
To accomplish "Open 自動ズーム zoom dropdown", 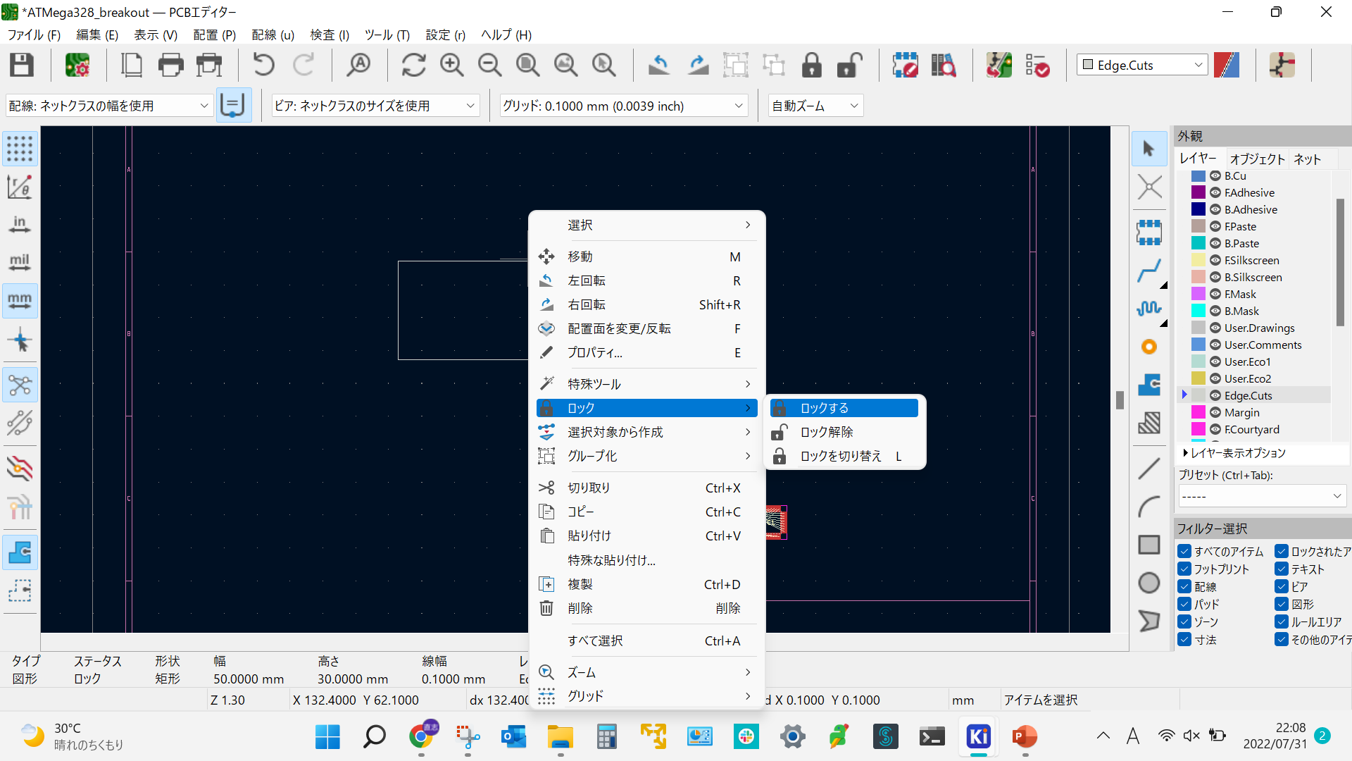I will 815,106.
